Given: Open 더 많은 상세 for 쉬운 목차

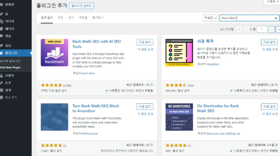Looking at the screenshot, I should tap(270, 49).
